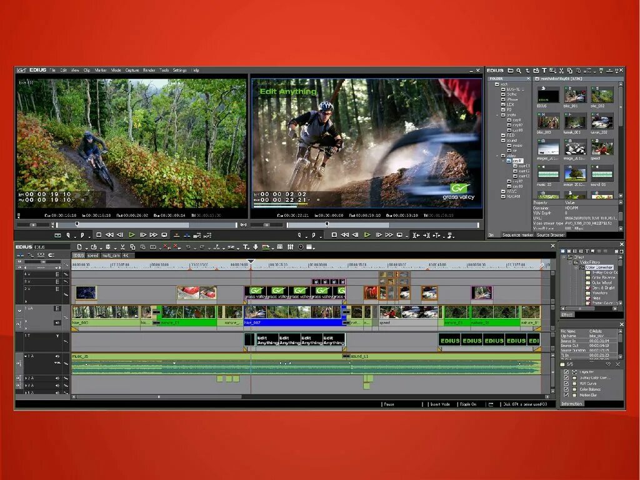Select the XDCAM folder in bin tree

point(511,197)
